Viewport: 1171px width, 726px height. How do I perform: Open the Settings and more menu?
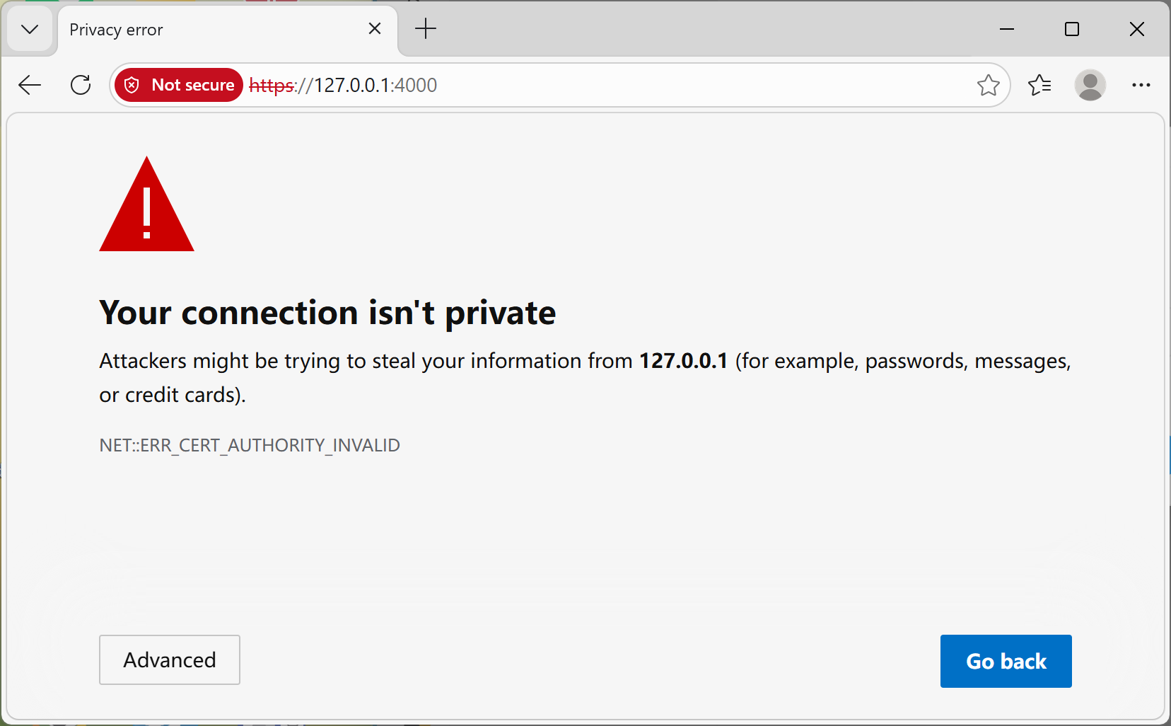click(x=1141, y=85)
